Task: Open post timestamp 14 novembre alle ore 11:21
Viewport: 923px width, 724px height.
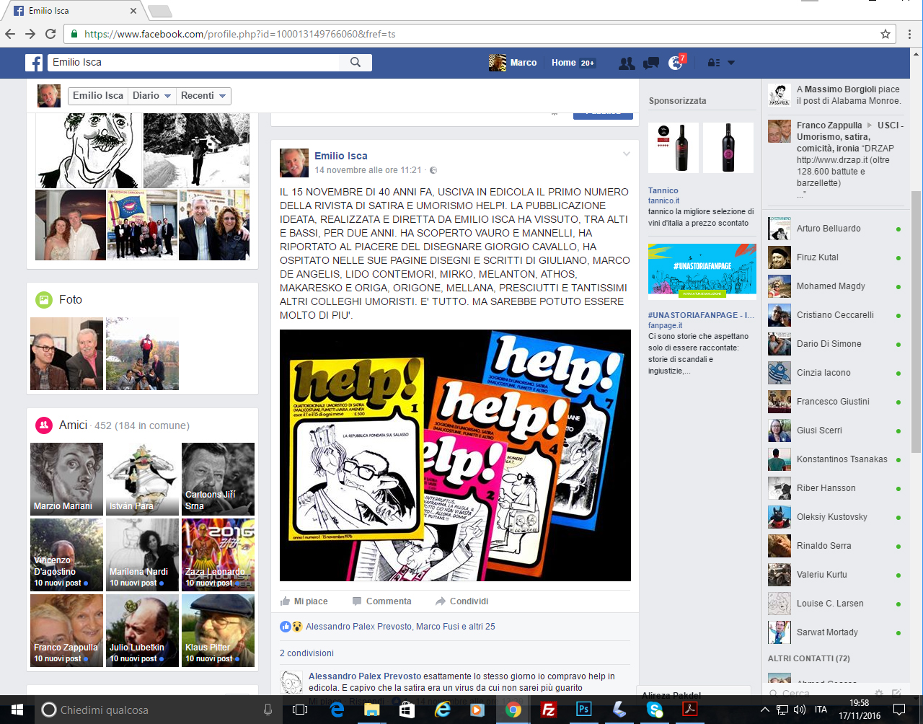Action: [x=368, y=170]
